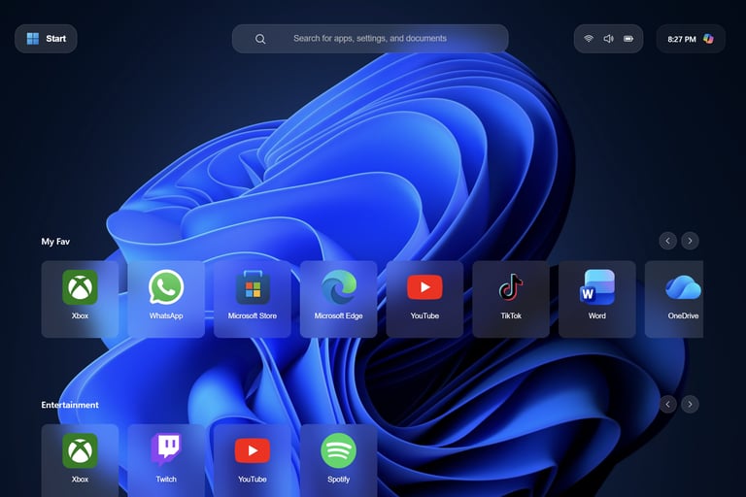Go to next page of Entertainment

pyautogui.click(x=690, y=404)
